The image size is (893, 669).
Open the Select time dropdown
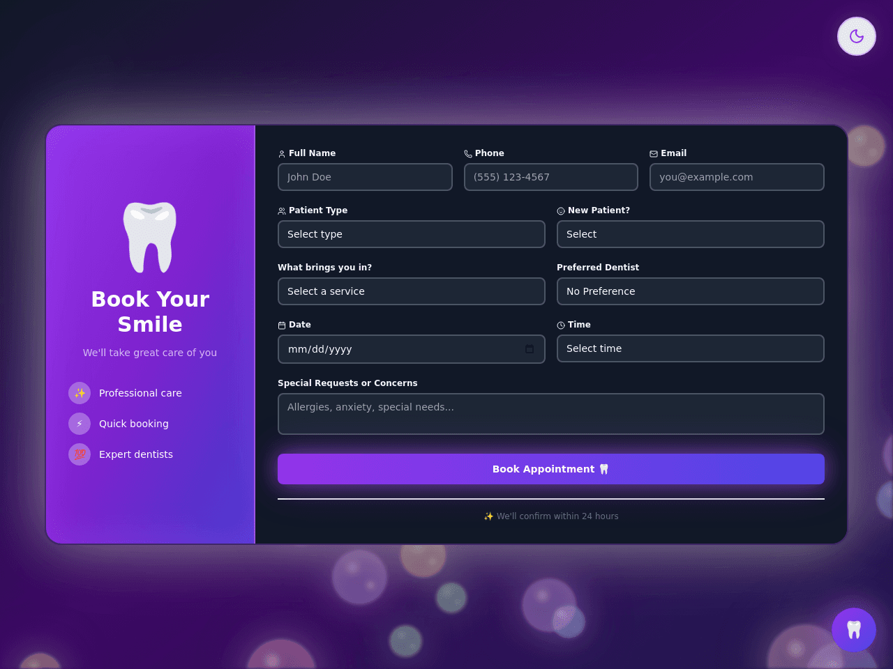click(691, 348)
